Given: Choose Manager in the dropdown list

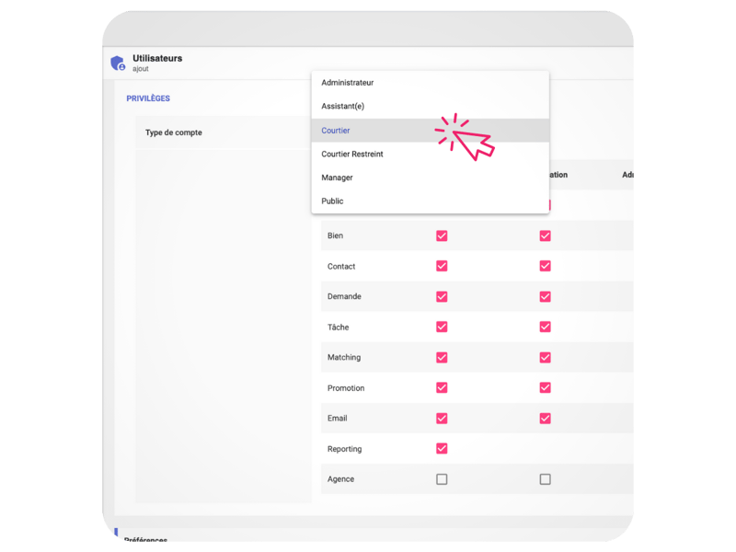Looking at the screenshot, I should [430, 178].
